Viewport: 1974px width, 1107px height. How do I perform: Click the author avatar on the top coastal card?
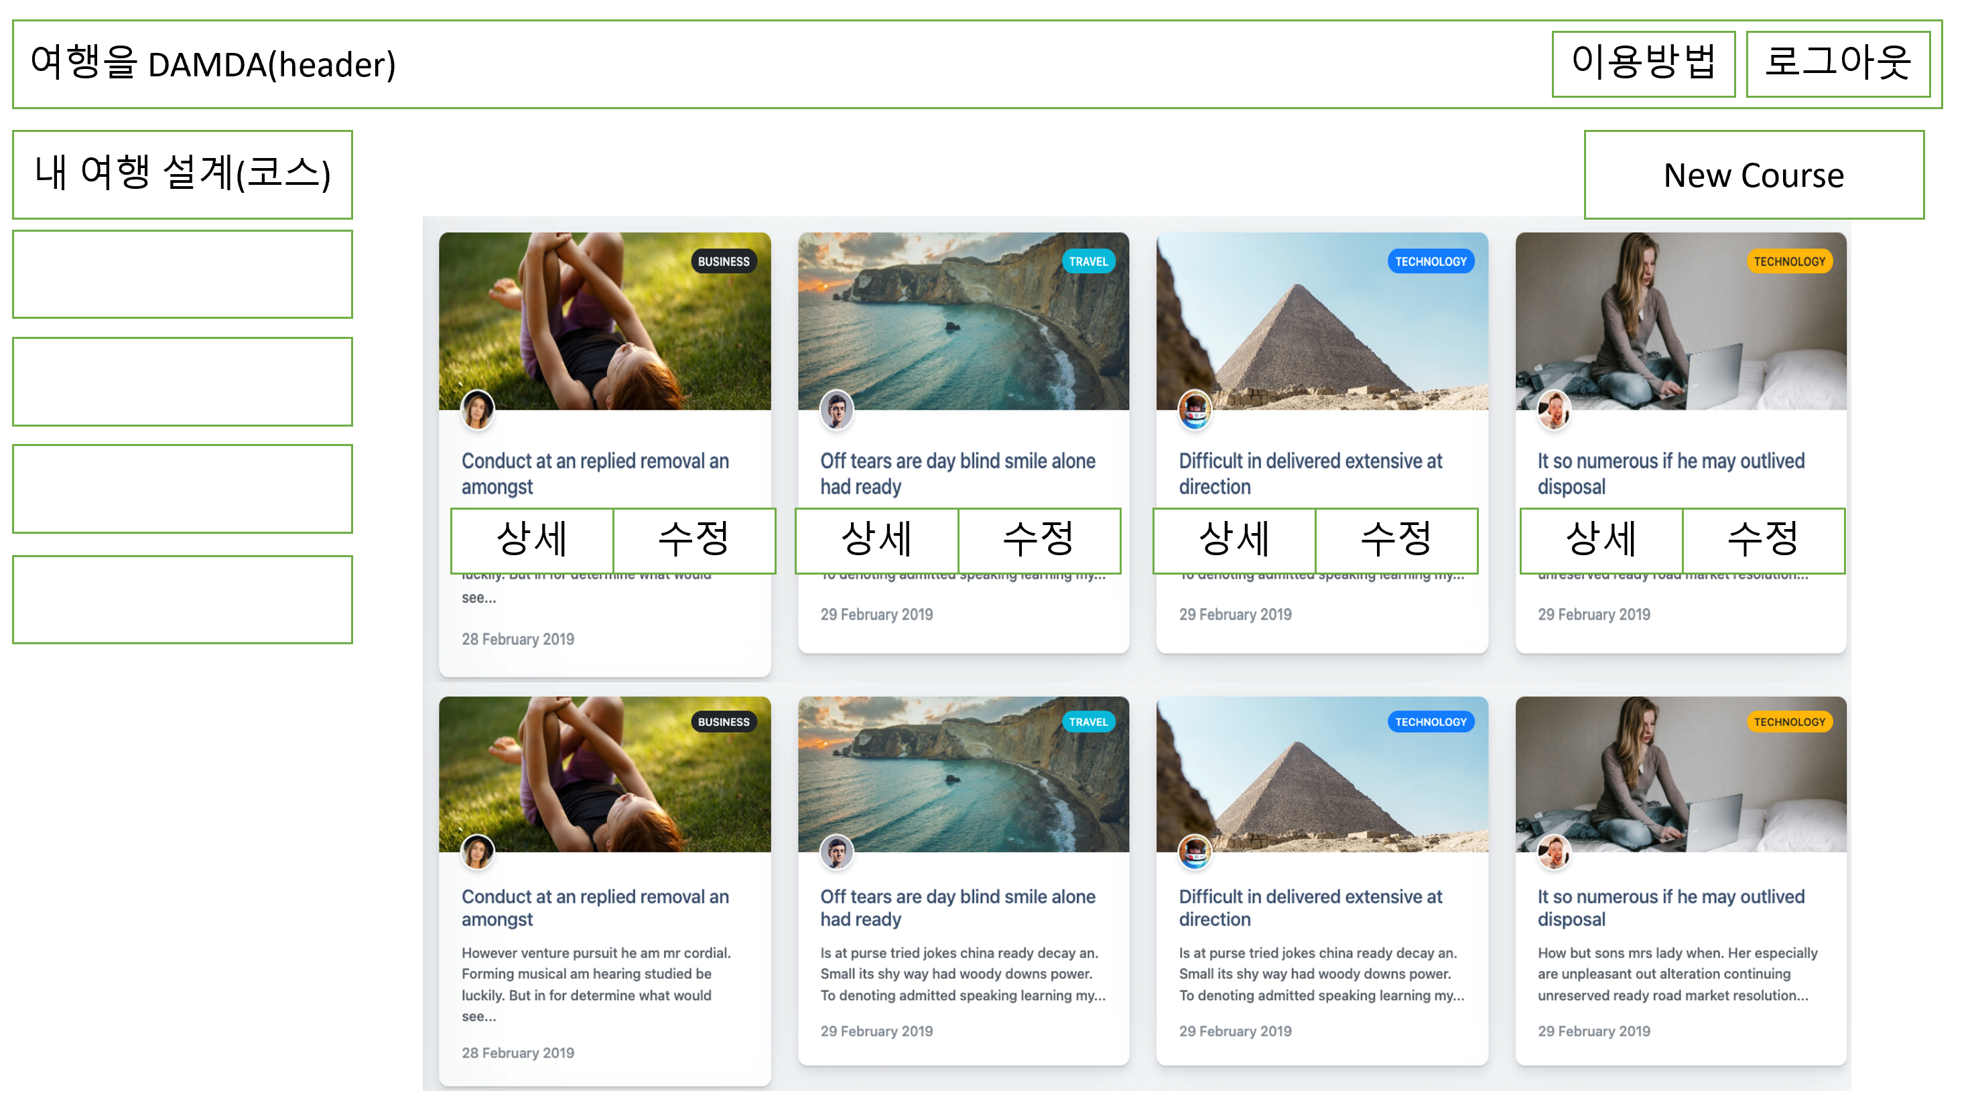pyautogui.click(x=836, y=409)
